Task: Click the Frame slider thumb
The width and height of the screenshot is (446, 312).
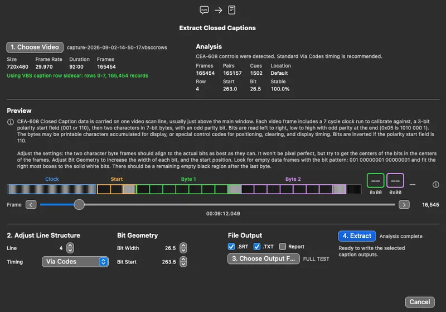Action: click(79, 204)
